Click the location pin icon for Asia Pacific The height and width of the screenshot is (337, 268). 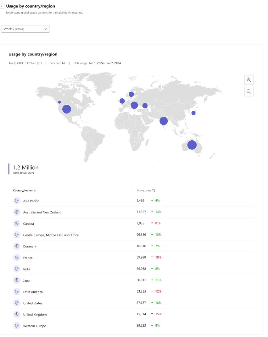pos(17,201)
